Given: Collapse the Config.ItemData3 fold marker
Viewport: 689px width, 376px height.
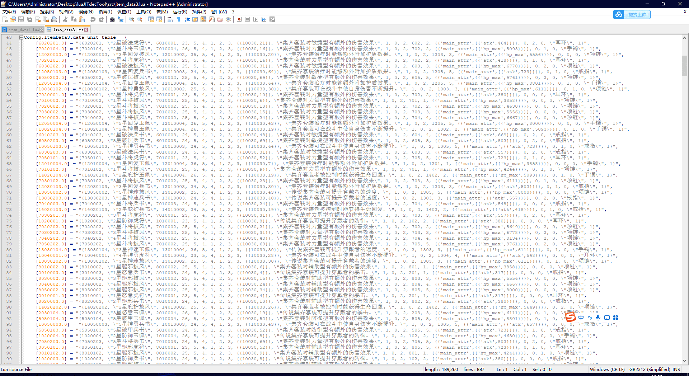Looking at the screenshot, I should 21,37.
